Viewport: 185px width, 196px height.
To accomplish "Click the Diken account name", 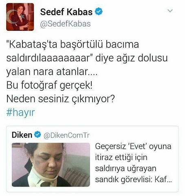I will pyautogui.click(x=22, y=135).
